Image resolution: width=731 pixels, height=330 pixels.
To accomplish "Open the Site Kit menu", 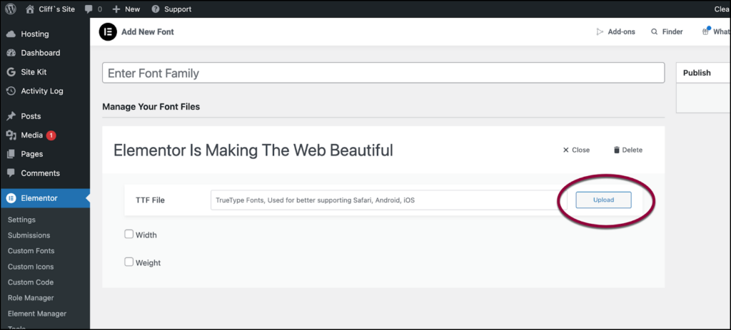I will click(35, 72).
